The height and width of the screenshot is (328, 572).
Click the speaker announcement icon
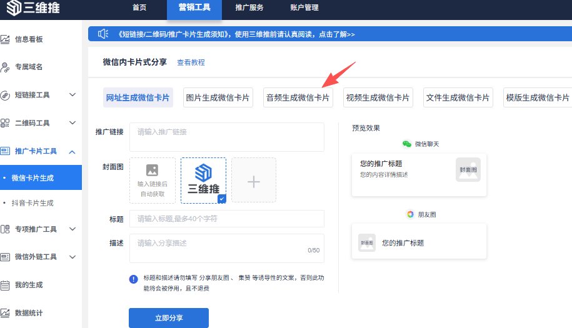103,34
